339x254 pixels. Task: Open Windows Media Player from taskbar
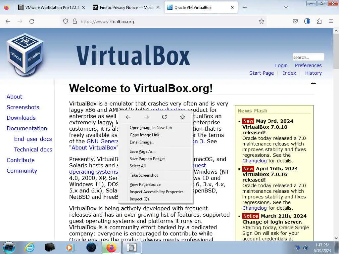(70, 247)
